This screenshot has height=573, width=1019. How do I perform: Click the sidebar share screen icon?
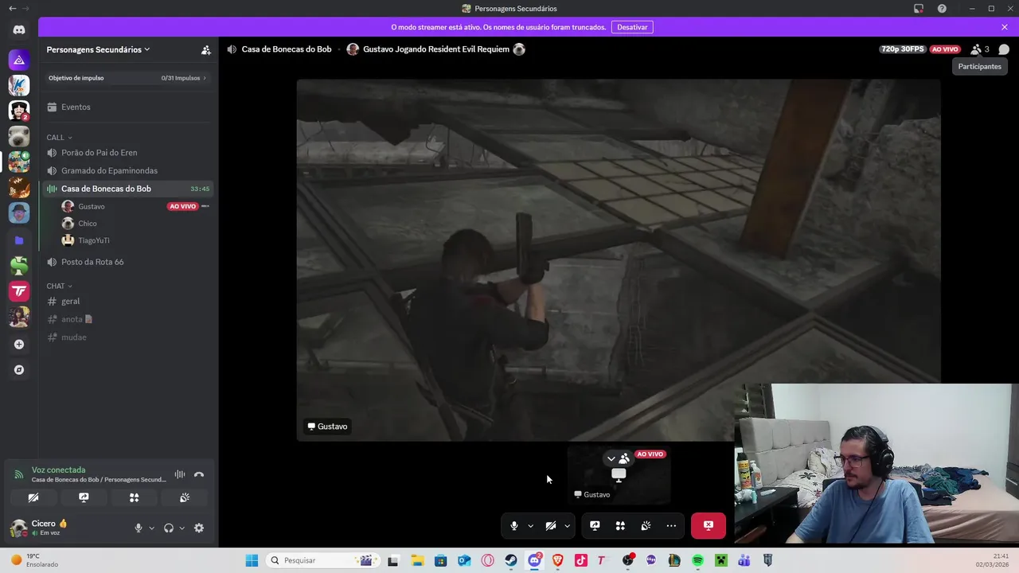coord(84,497)
